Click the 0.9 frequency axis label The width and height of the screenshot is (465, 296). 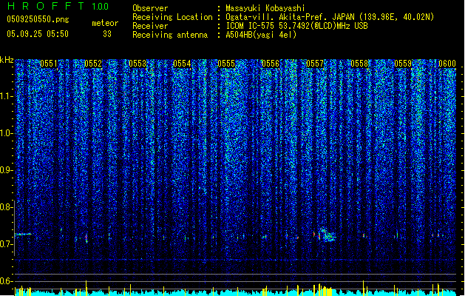pos(6,170)
